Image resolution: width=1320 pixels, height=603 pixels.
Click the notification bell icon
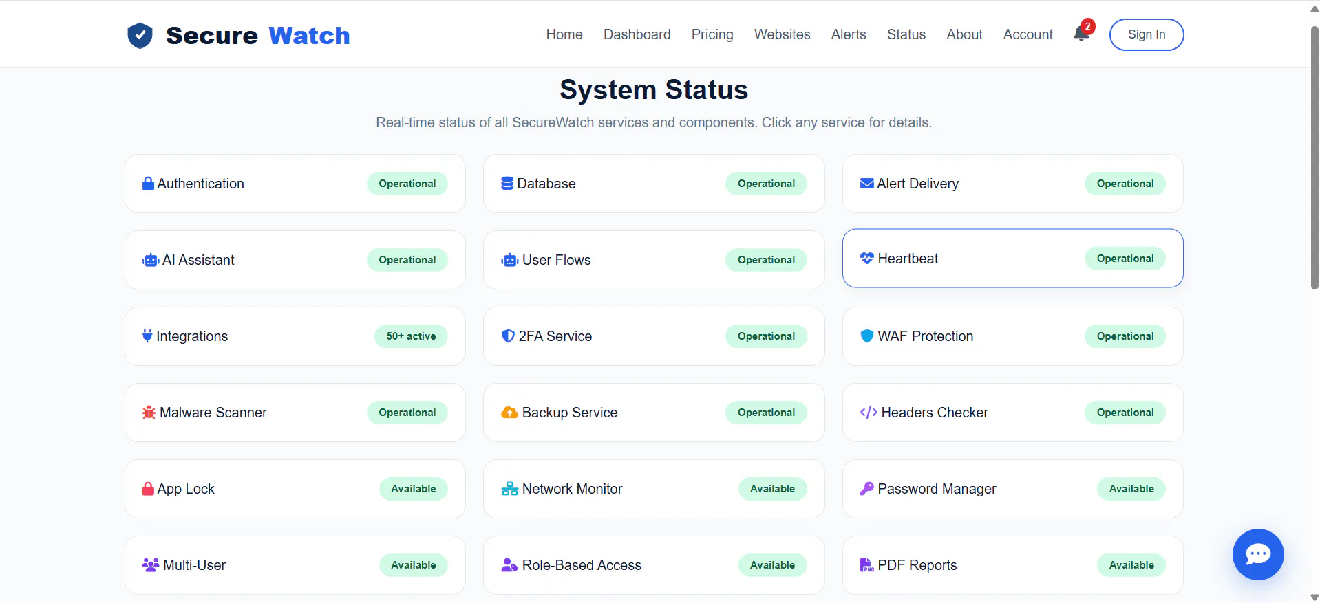[1081, 34]
